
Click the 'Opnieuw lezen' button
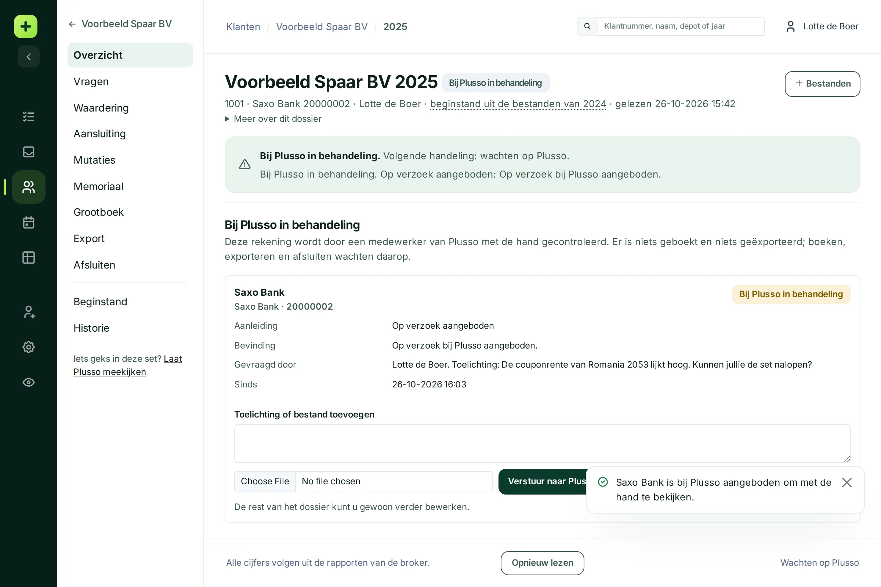(x=542, y=563)
